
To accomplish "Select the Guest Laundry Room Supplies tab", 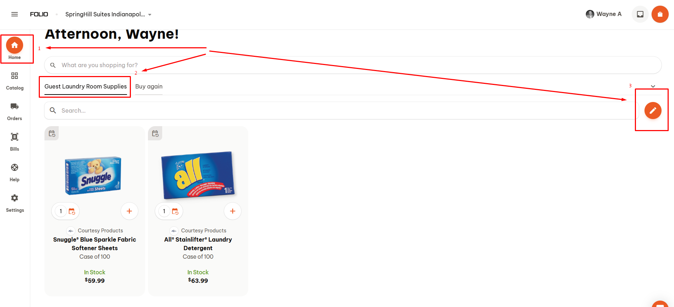I will pos(85,86).
